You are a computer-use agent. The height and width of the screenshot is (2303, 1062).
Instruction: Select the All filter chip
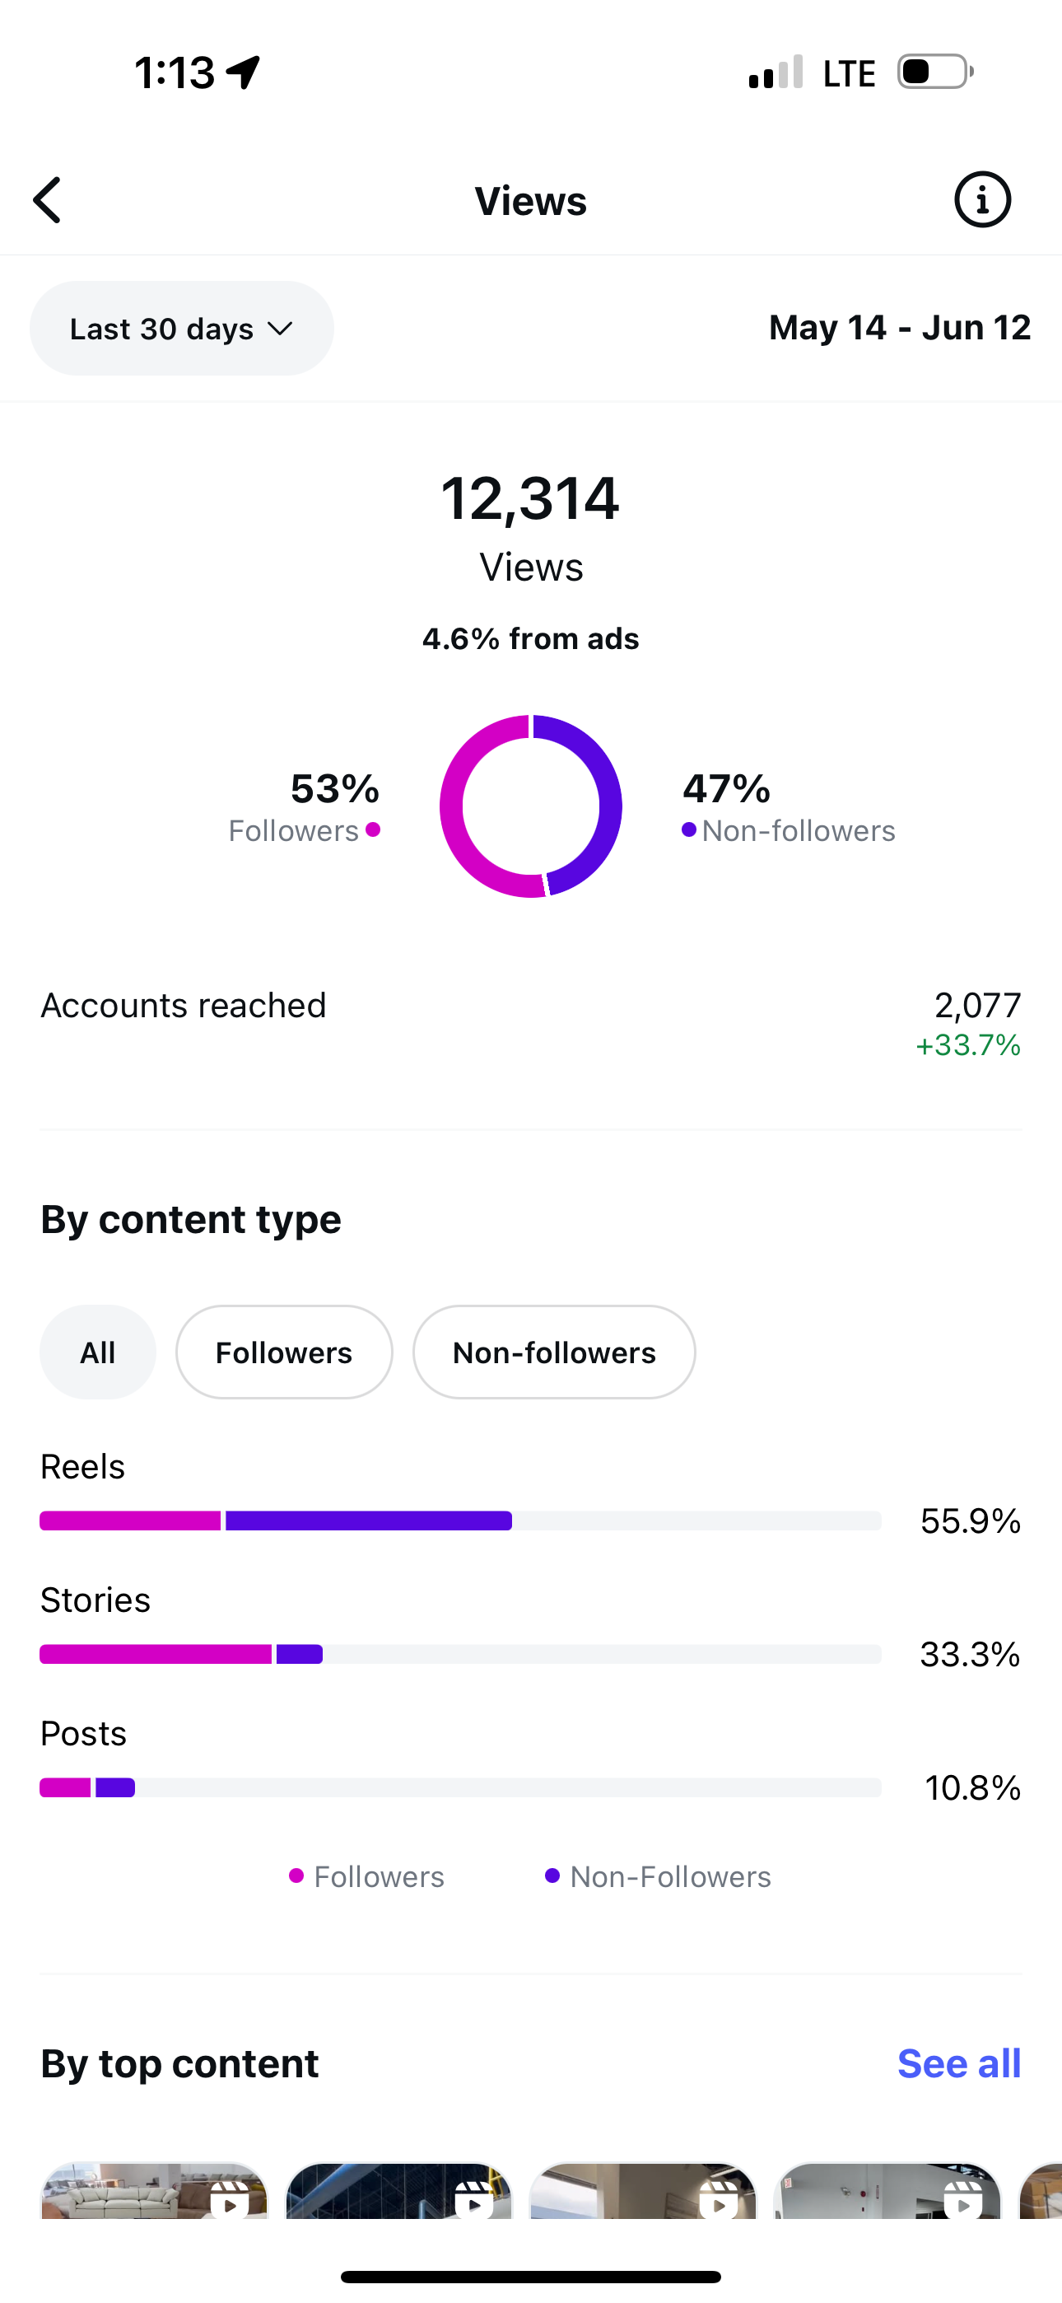97,1352
